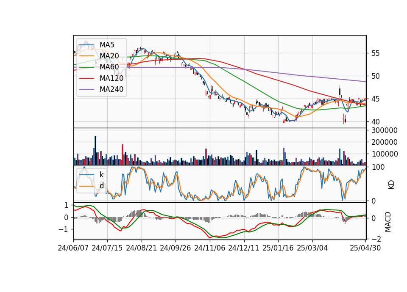407x292 pixels.
Task: Click the 24/06/07 date label
Action: click(73, 248)
